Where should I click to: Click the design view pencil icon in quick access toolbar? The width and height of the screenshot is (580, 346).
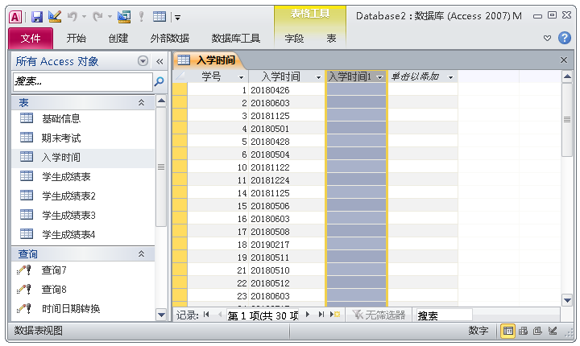coord(55,16)
